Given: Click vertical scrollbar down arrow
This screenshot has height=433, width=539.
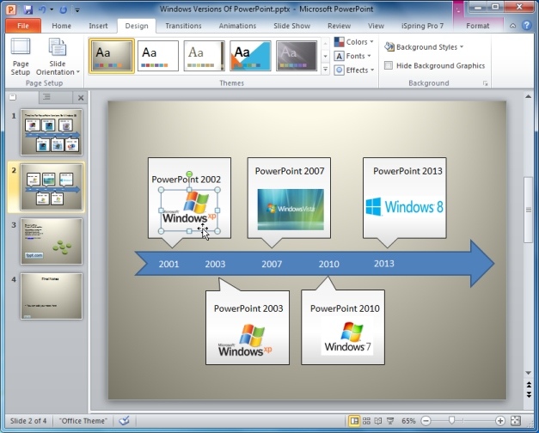Looking at the screenshot, I should (x=529, y=373).
